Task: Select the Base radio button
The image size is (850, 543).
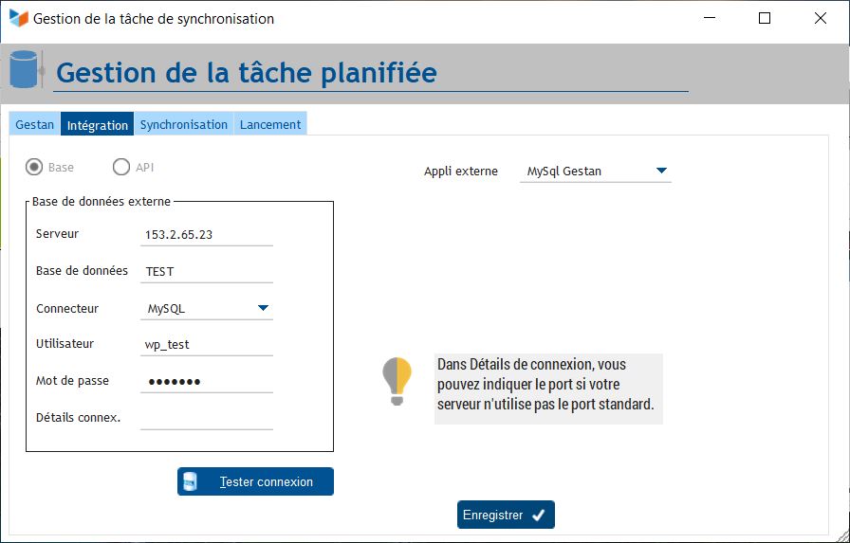Action: tap(35, 167)
